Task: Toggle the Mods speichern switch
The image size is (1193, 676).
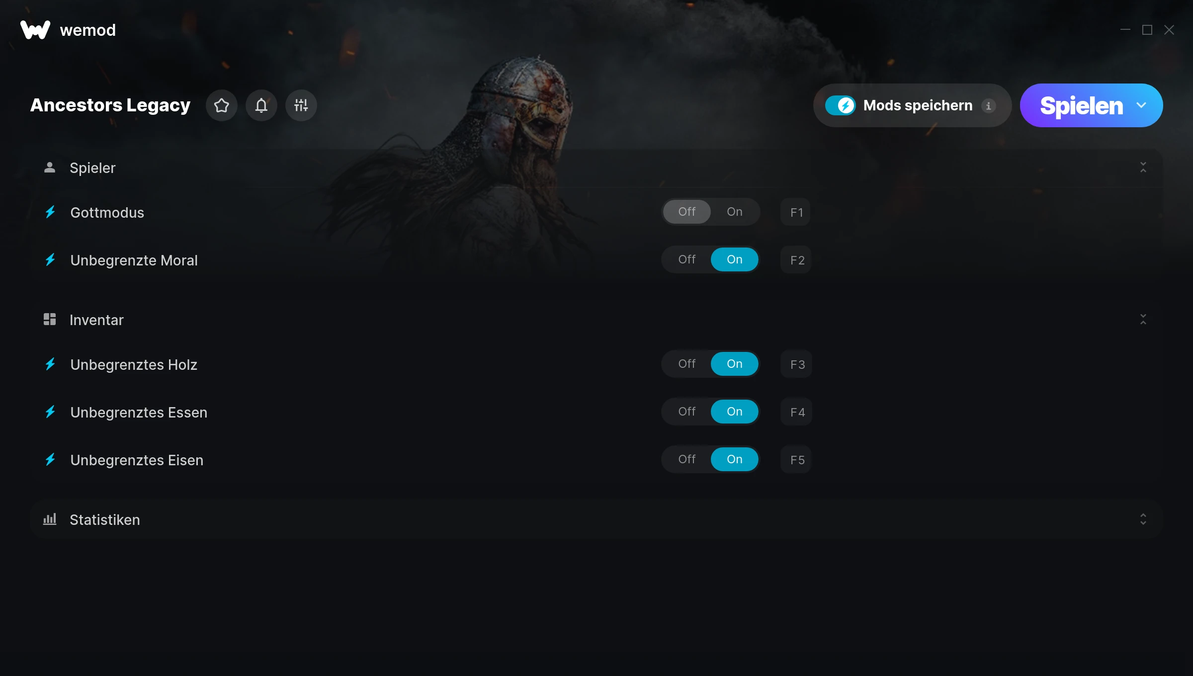Action: (841, 105)
